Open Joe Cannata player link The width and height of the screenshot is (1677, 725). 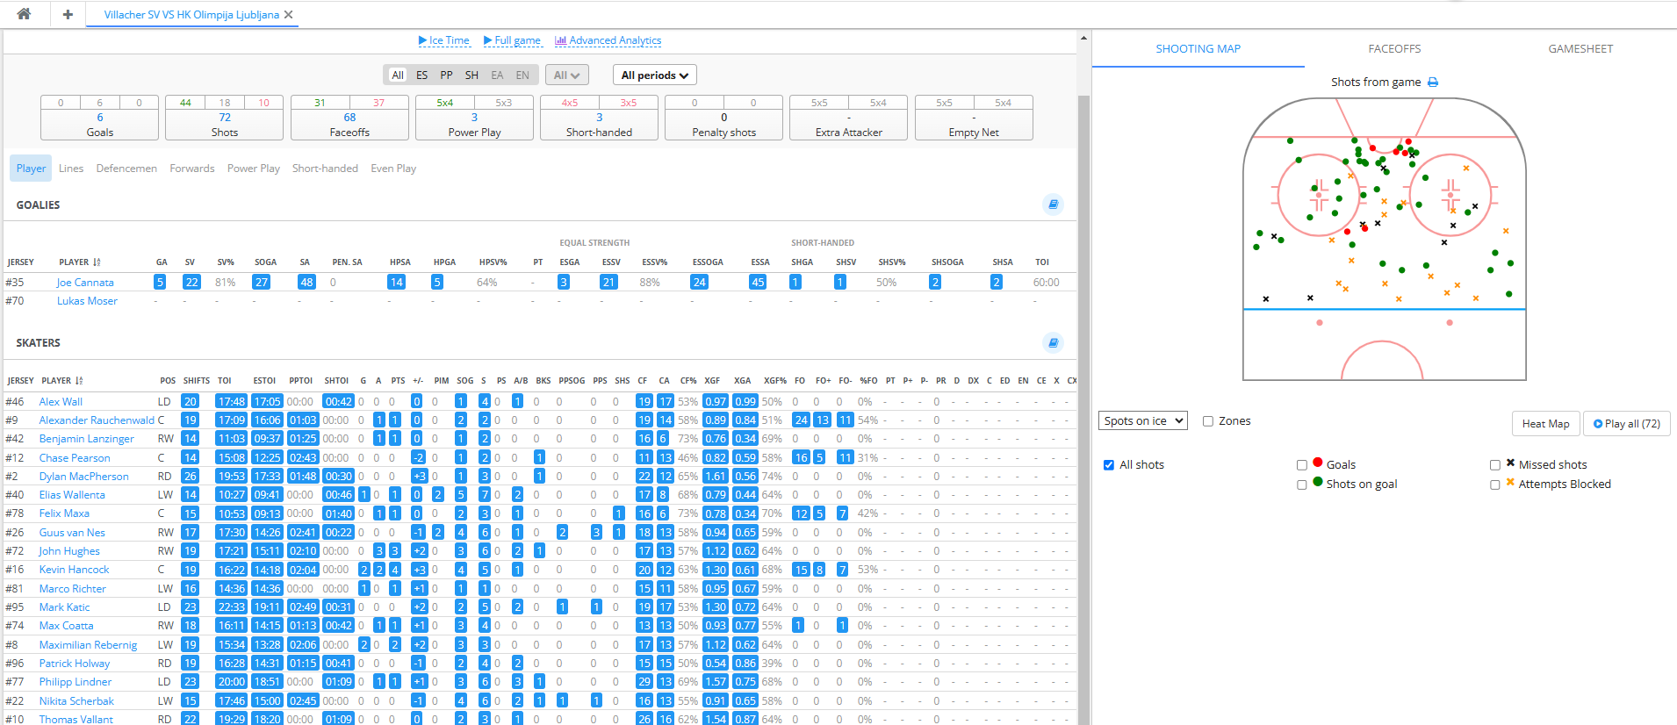pyautogui.click(x=85, y=283)
